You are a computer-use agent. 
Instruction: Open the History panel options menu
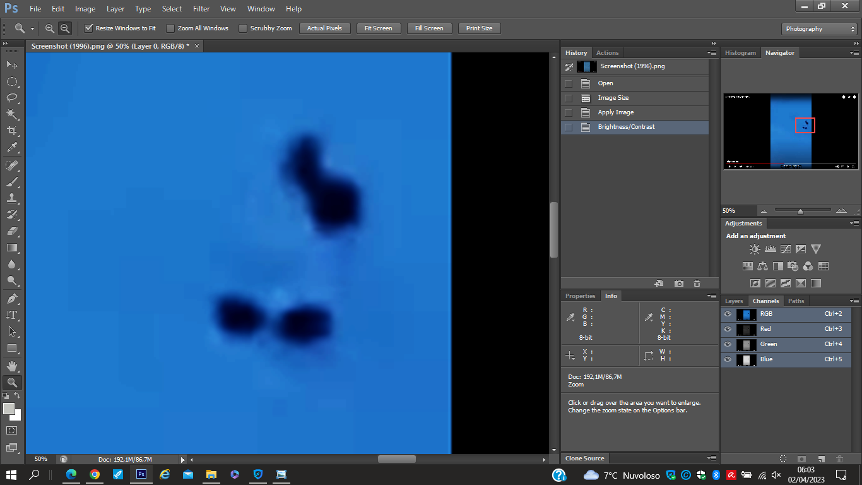point(712,53)
